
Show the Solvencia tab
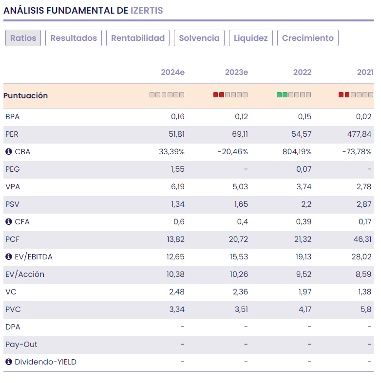199,38
